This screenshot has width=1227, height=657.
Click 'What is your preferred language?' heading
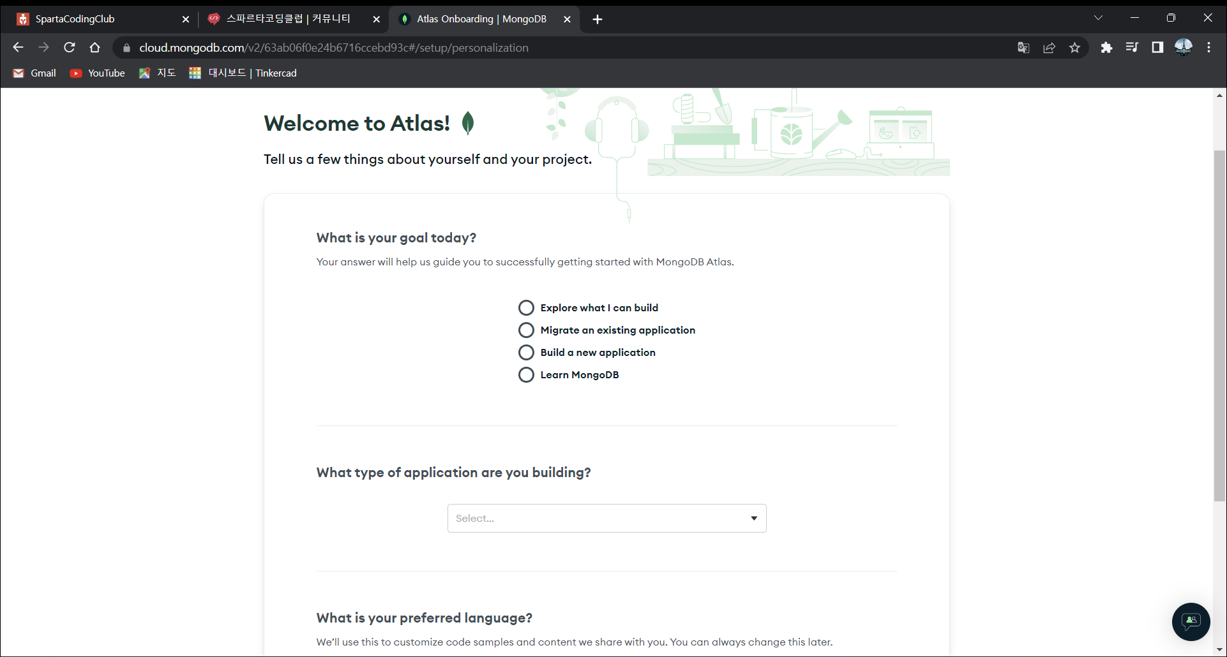424,618
